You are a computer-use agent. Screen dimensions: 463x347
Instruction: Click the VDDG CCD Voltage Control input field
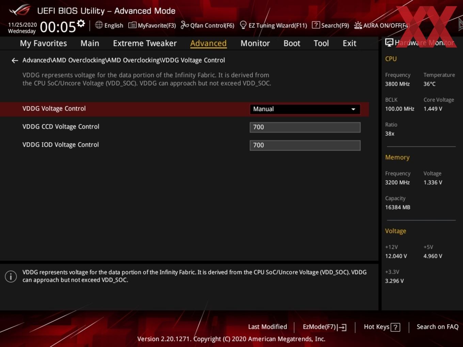tap(305, 127)
